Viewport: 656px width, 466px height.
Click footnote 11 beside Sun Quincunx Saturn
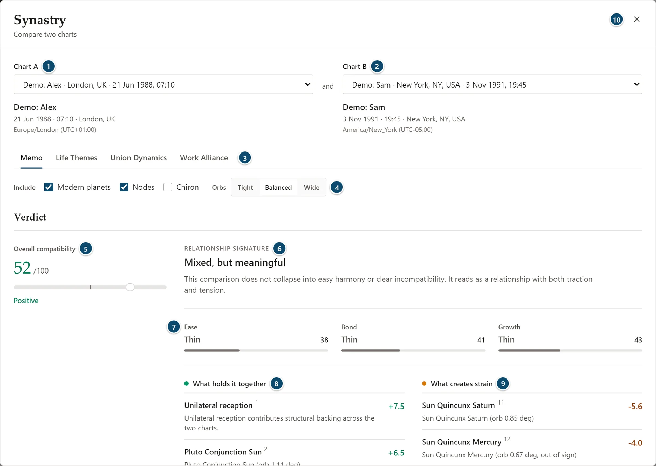coord(501,402)
